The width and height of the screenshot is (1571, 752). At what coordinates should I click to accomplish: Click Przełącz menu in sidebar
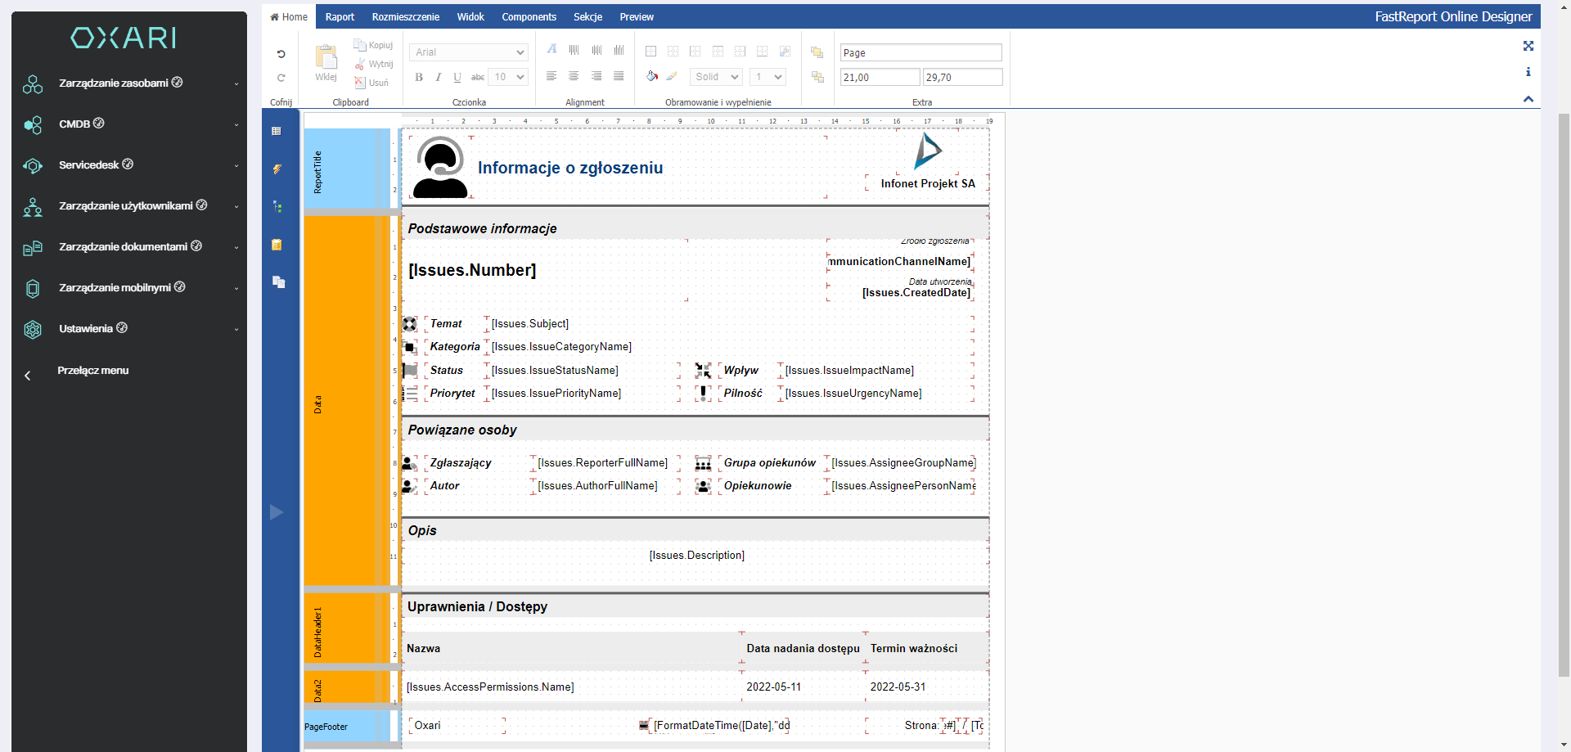coord(92,371)
